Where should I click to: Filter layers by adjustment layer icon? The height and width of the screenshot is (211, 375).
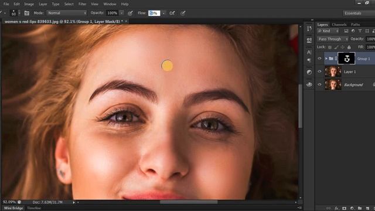click(353, 31)
